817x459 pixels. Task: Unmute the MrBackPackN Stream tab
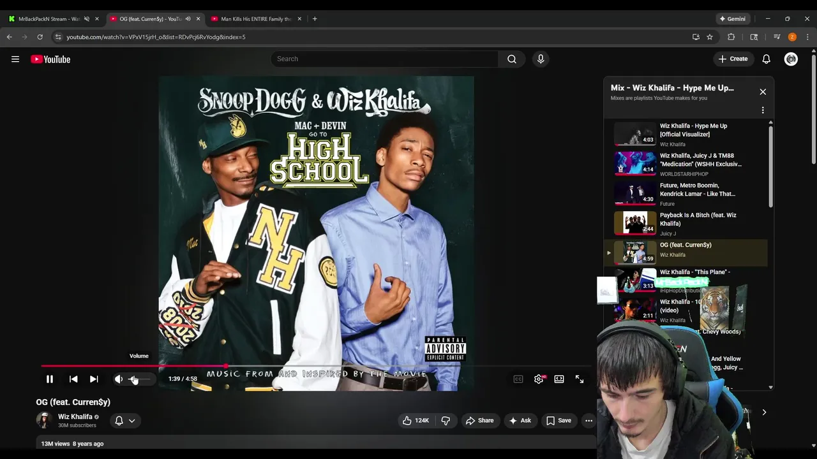click(x=87, y=19)
